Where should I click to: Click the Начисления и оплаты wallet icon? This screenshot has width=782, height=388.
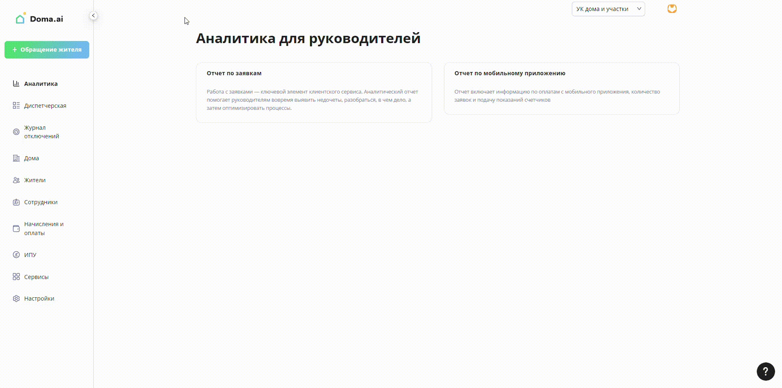click(x=16, y=229)
